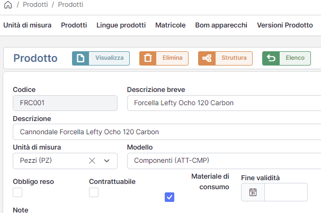Screen dimensions: 321x213
Task: Click the return arrow icon on Elenco
Action: [x=271, y=58]
